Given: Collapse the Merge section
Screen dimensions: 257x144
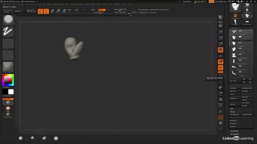Looking at the screenshot, I should (233, 112).
